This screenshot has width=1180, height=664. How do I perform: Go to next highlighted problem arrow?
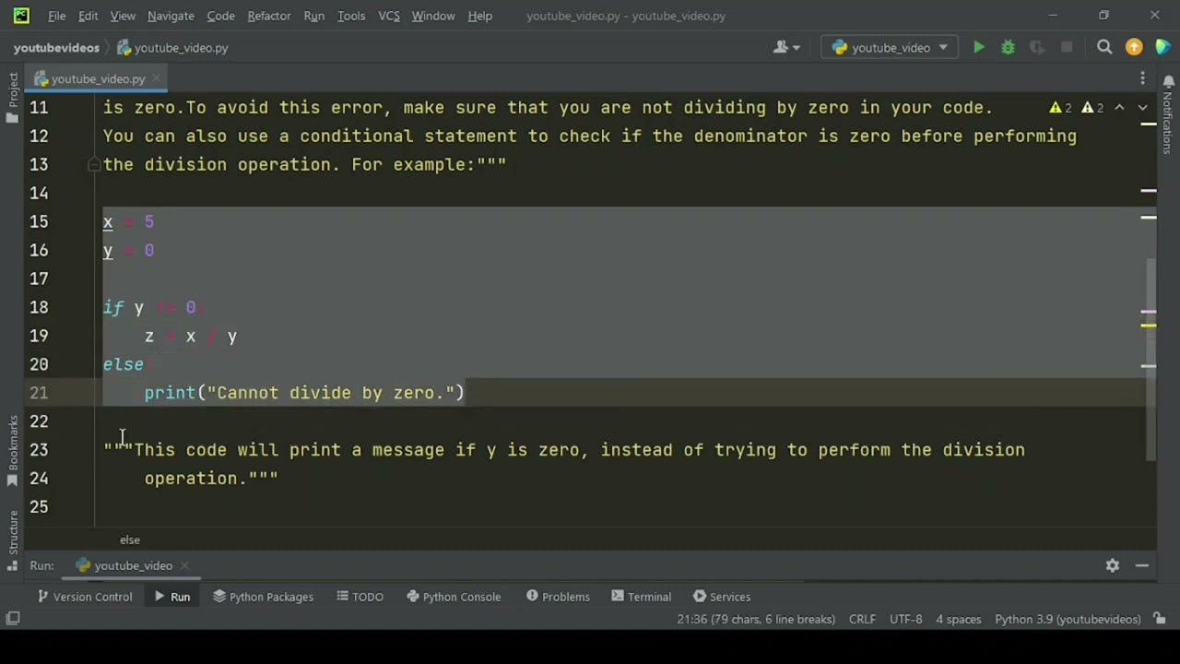(x=1142, y=108)
